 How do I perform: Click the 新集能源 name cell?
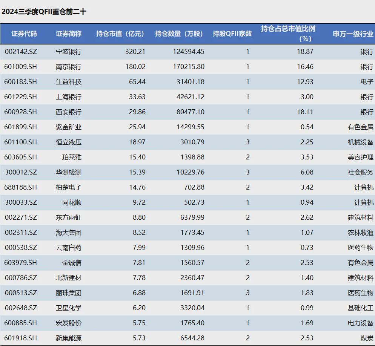pyautogui.click(x=69, y=338)
